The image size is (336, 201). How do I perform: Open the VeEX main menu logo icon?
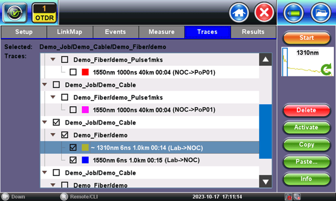coord(15,13)
